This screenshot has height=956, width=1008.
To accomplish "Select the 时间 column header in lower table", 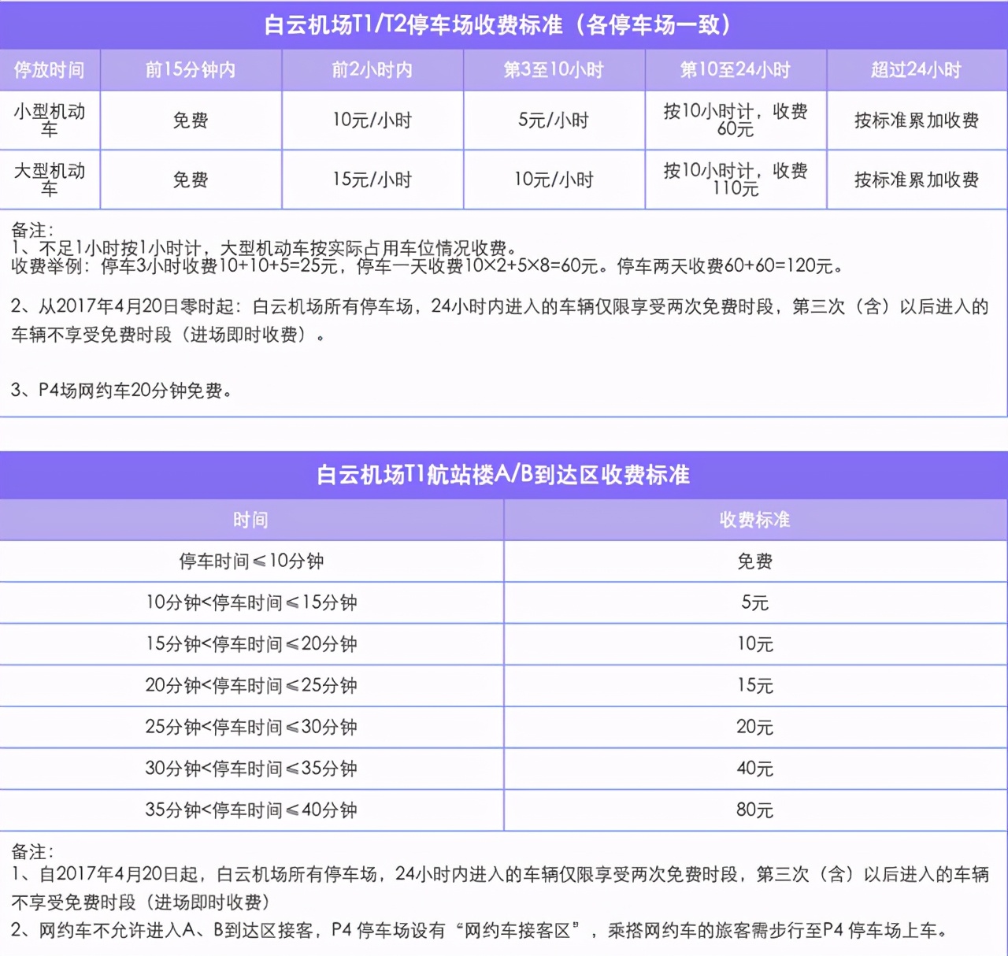I will 252,519.
